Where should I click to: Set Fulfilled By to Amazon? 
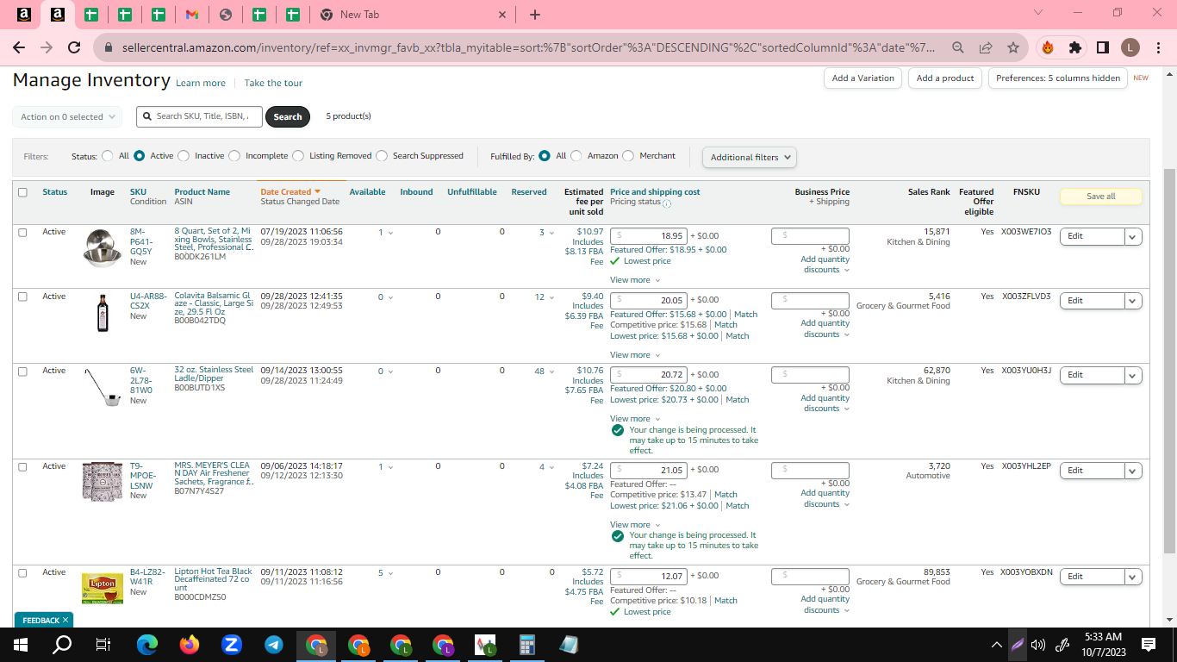576,156
